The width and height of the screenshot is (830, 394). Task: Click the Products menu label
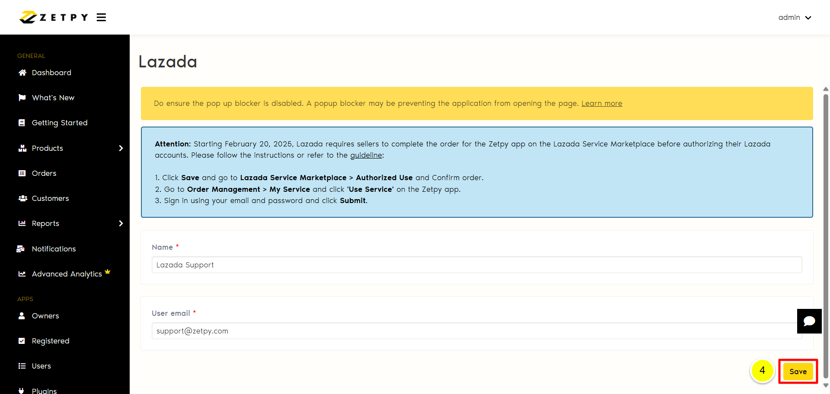48,148
